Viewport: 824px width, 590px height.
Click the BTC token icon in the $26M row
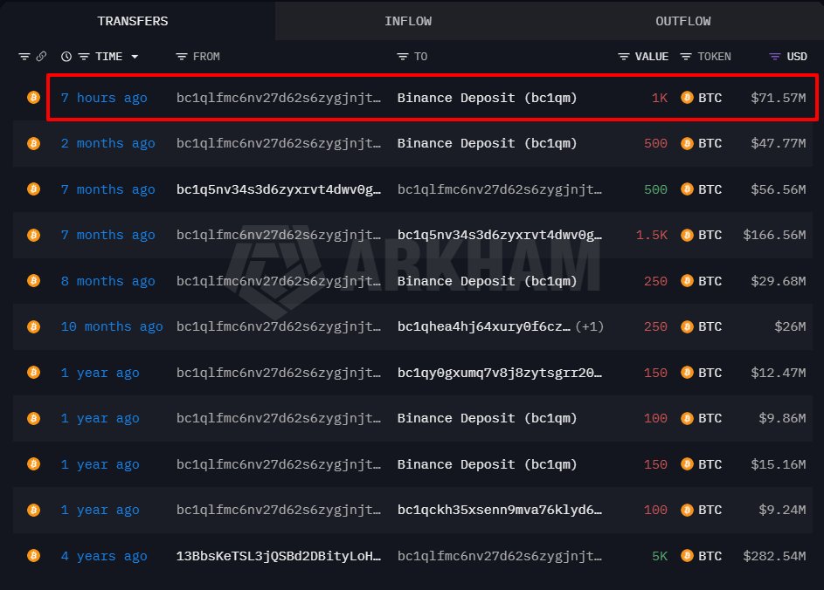[x=687, y=326]
